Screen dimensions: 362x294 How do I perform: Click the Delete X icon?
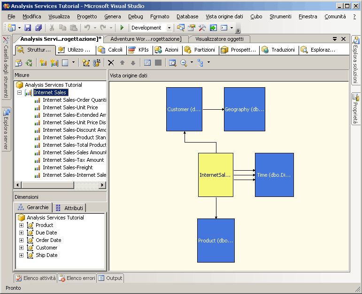(x=111, y=63)
